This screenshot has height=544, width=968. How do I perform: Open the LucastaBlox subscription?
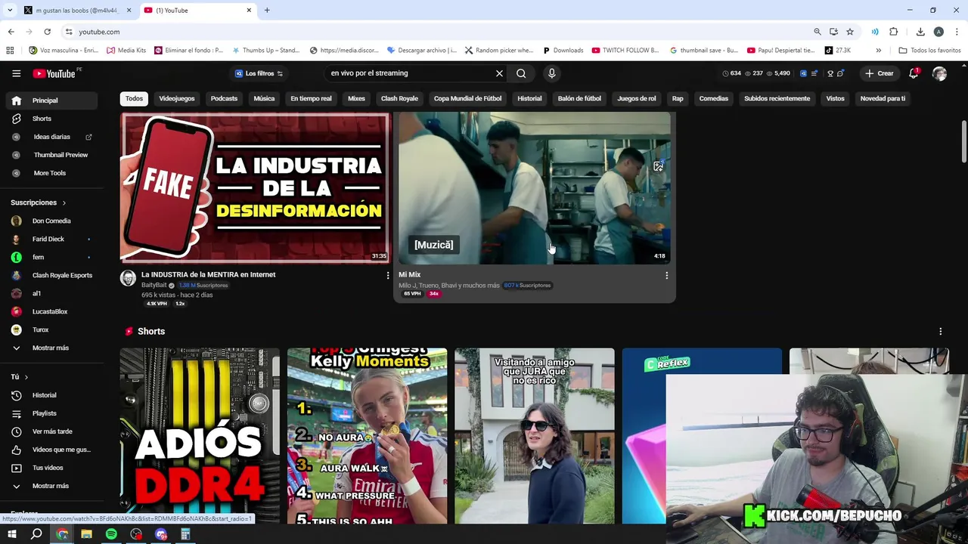[x=51, y=311]
